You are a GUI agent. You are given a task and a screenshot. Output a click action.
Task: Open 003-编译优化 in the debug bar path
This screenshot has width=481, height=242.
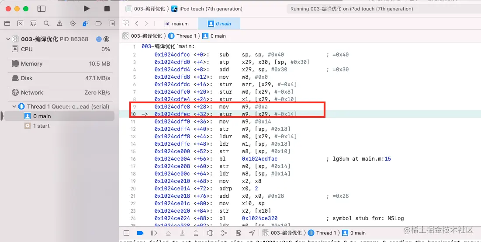[282, 233]
